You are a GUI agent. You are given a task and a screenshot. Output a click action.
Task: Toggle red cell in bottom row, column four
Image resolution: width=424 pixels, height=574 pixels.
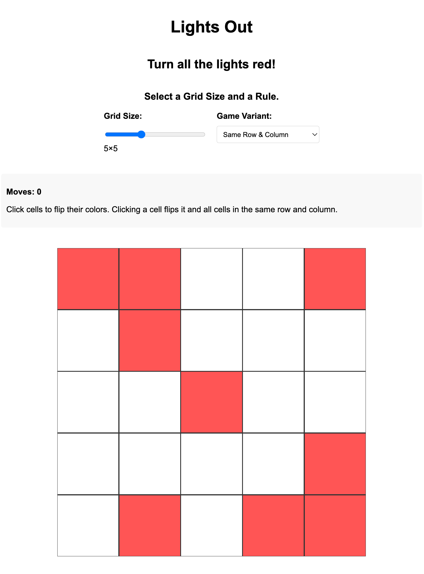[273, 526]
